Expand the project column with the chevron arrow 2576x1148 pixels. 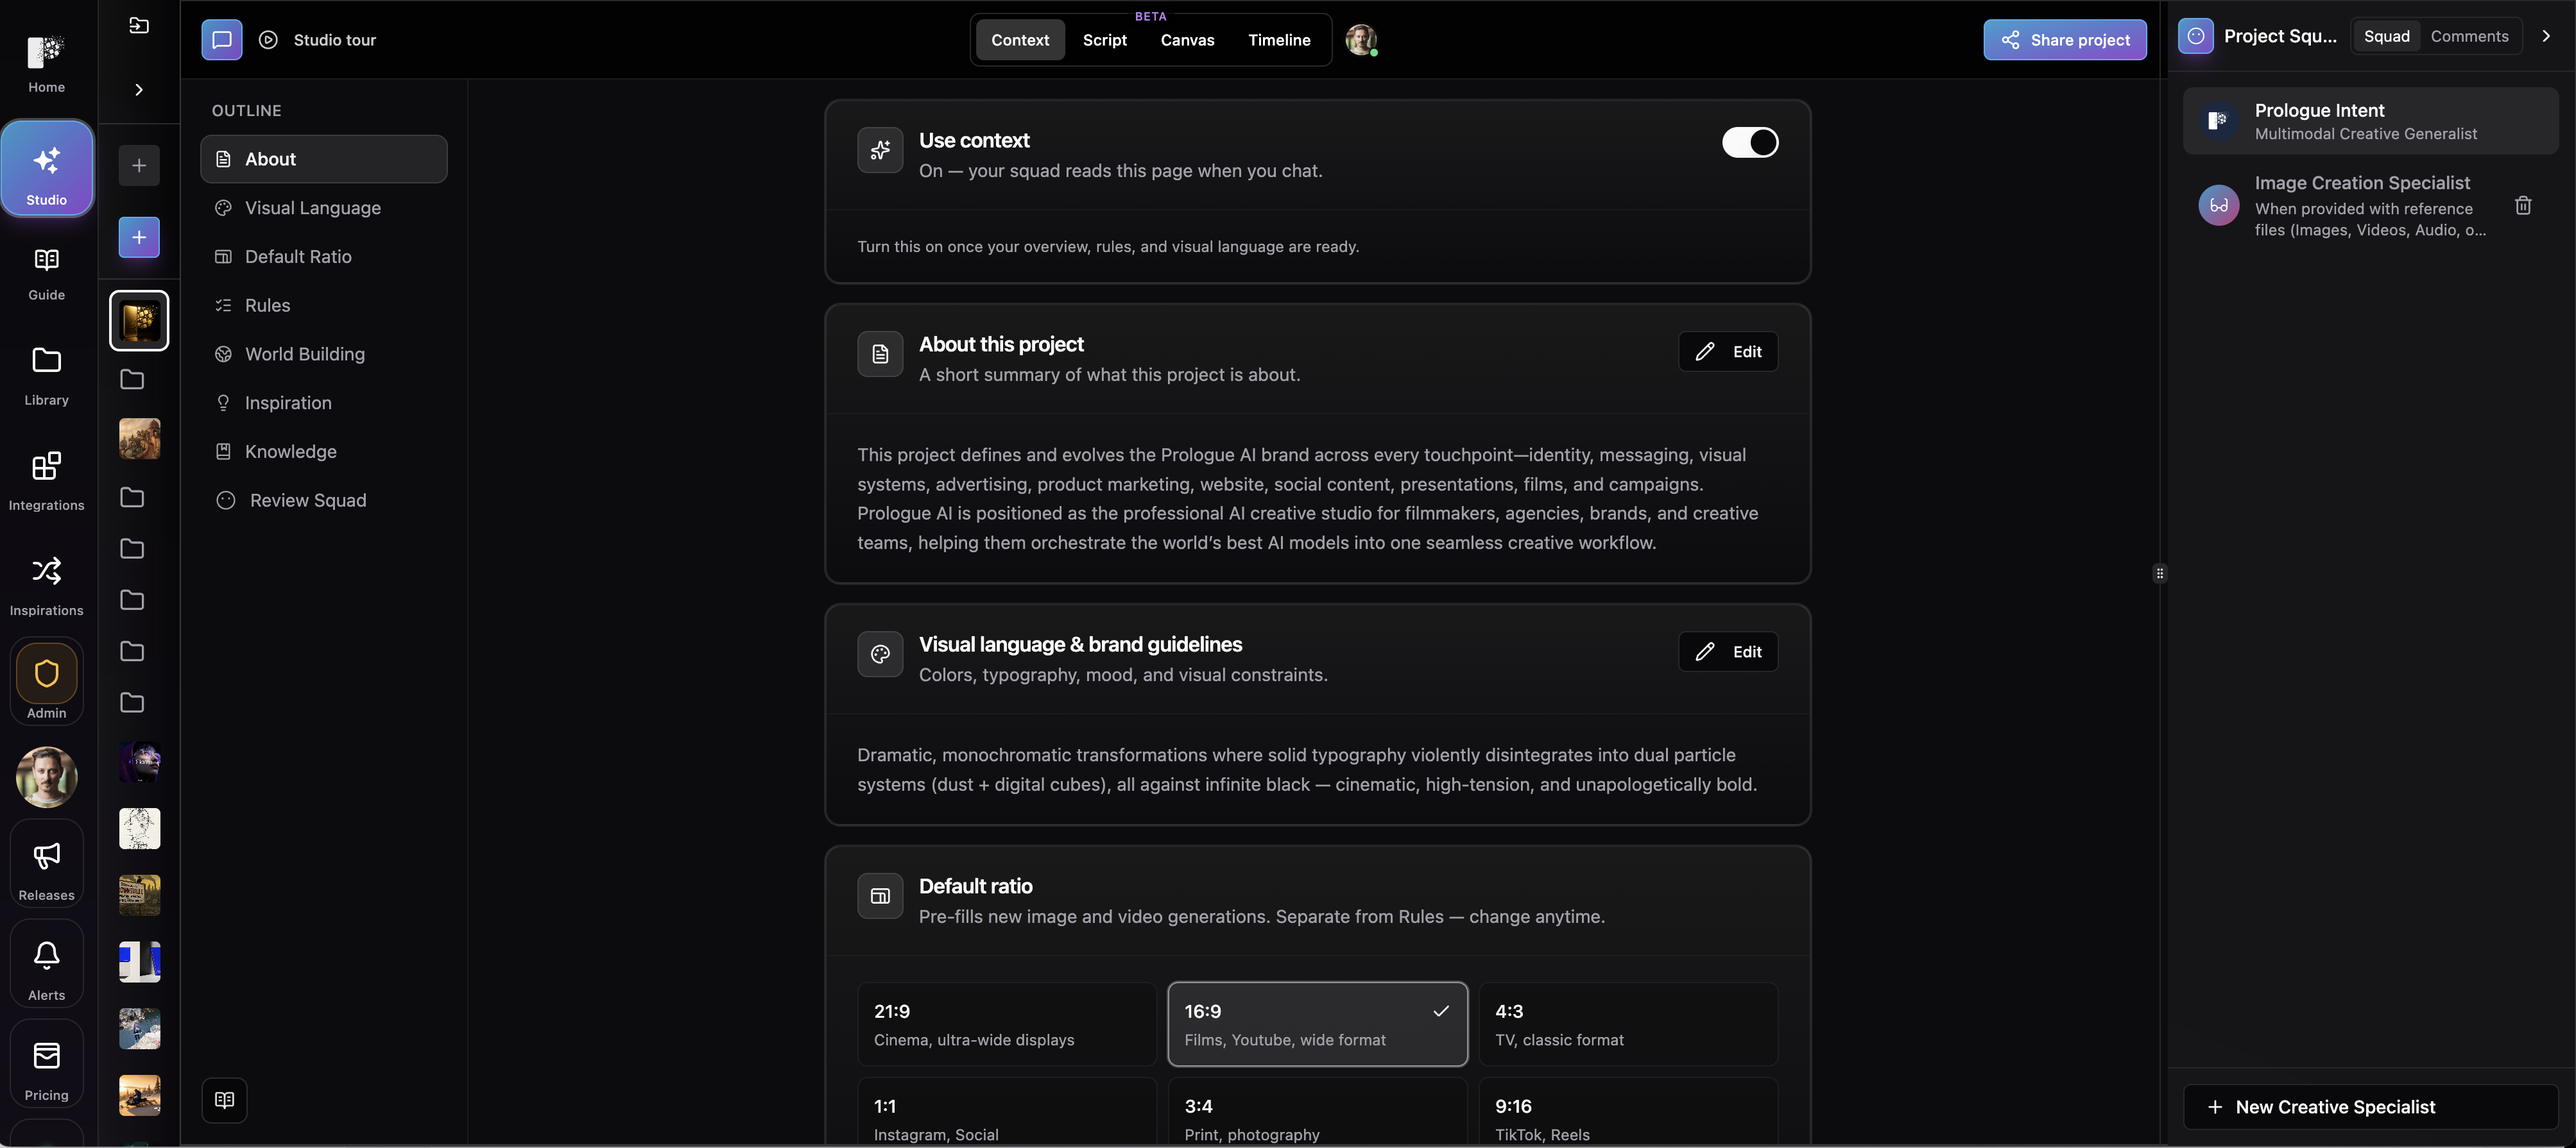click(139, 90)
